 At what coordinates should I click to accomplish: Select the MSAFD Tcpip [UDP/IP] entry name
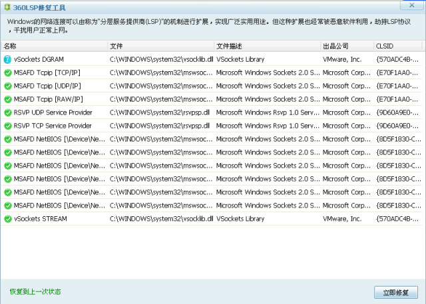pos(47,86)
